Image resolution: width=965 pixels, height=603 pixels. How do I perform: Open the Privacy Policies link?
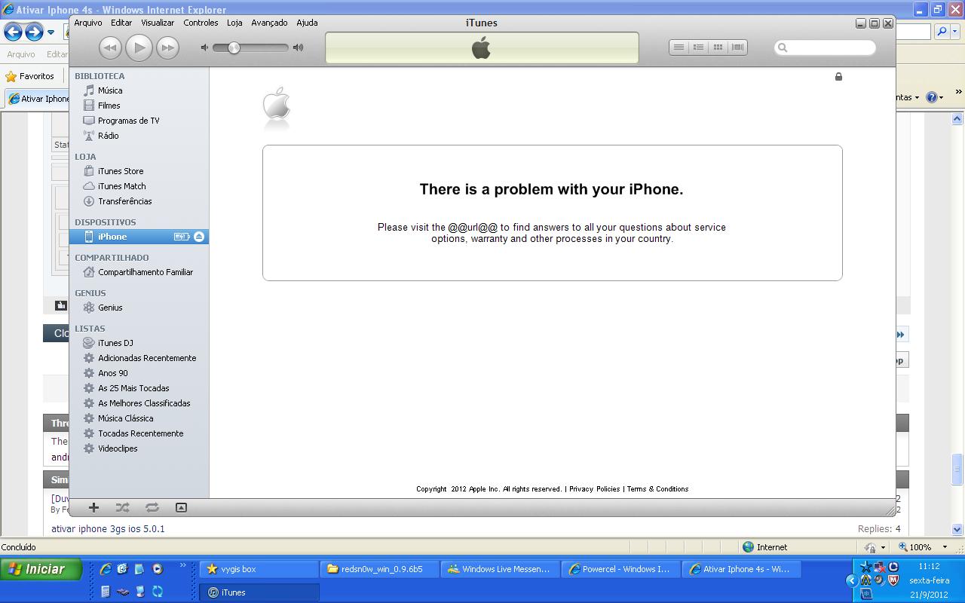pos(594,489)
